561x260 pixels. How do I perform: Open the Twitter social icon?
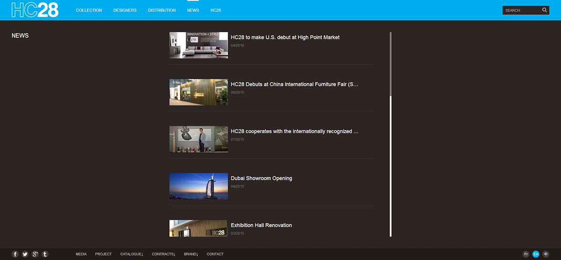pos(25,254)
